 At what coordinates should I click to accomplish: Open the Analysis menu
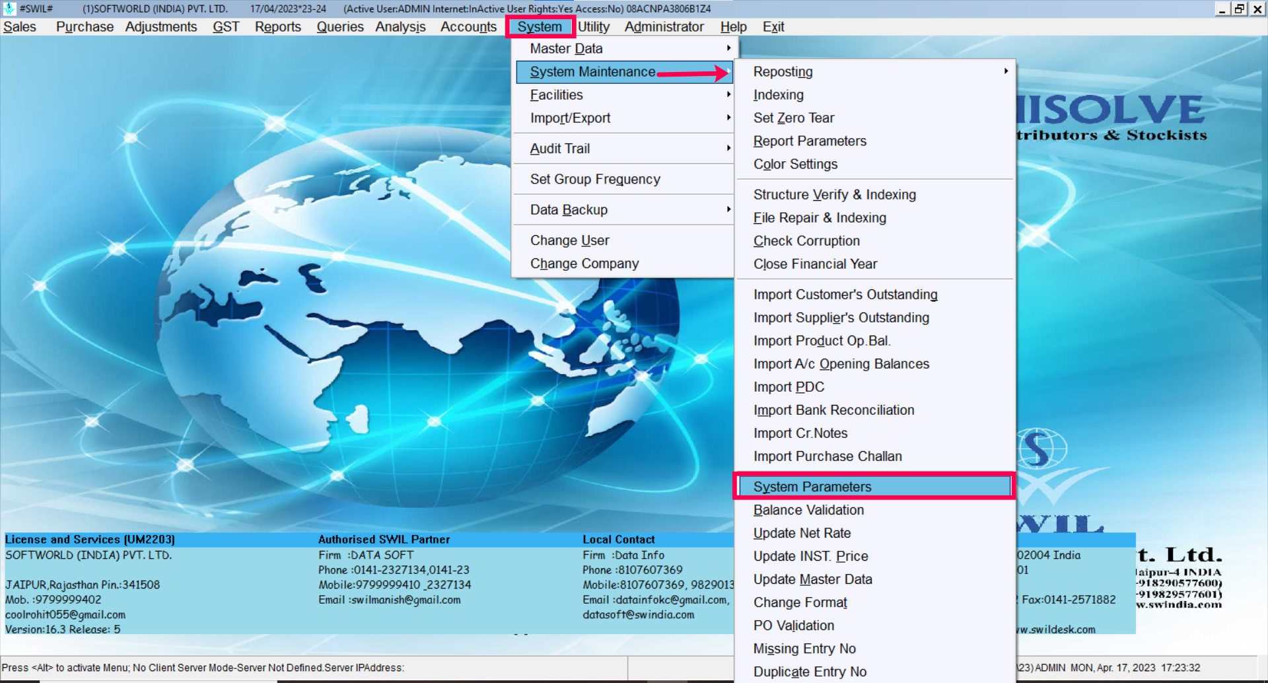pos(400,27)
